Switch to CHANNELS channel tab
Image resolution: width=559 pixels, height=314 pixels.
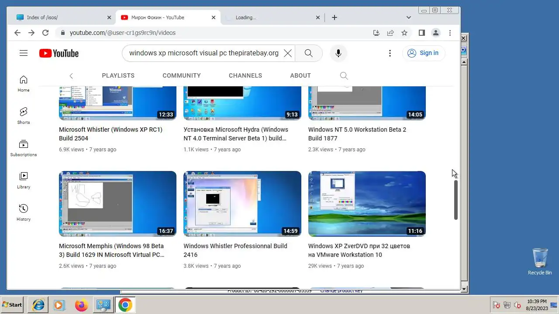[245, 75]
